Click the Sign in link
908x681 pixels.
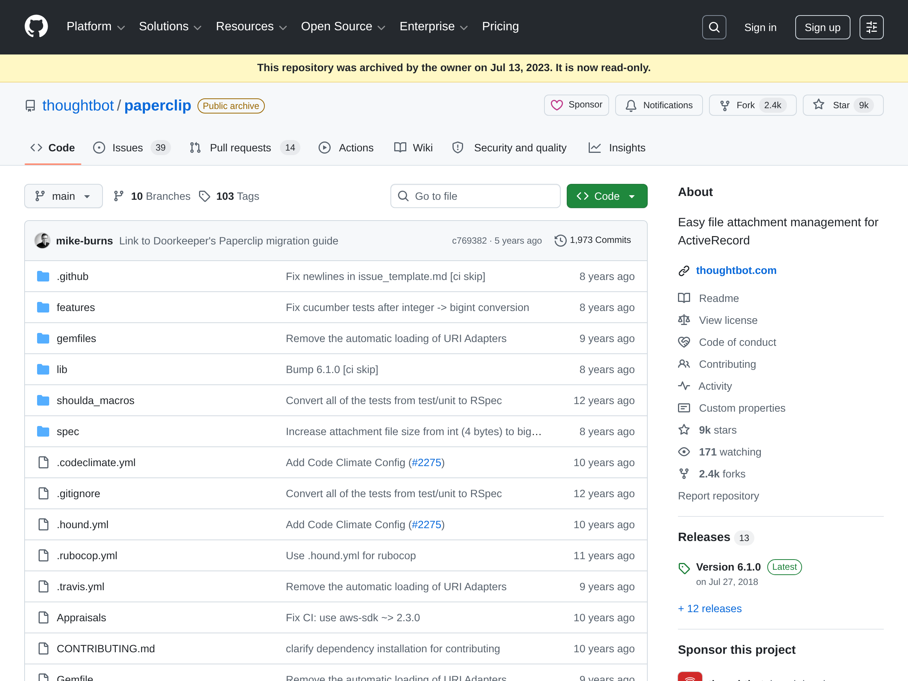click(760, 27)
